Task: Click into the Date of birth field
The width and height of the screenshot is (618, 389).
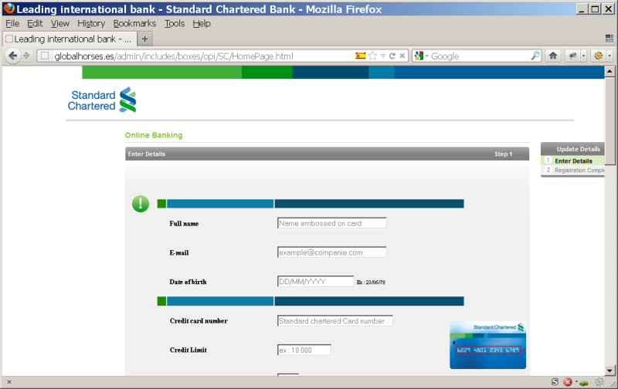Action: pyautogui.click(x=316, y=282)
